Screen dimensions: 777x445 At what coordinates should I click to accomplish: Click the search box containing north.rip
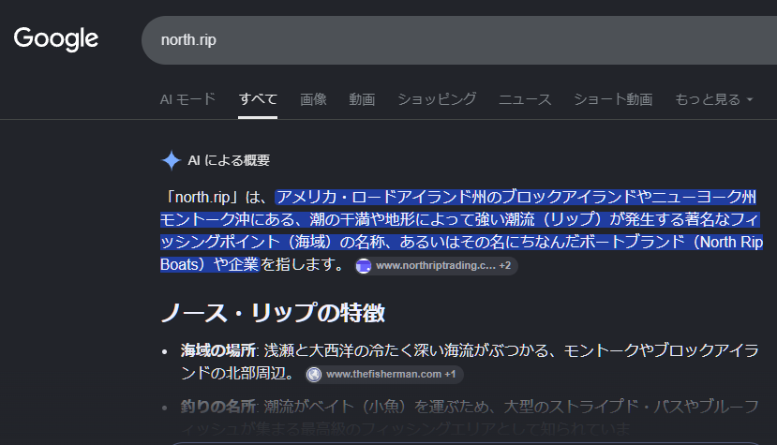click(x=459, y=40)
